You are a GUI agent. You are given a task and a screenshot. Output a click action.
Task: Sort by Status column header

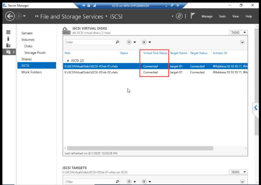click(124, 53)
